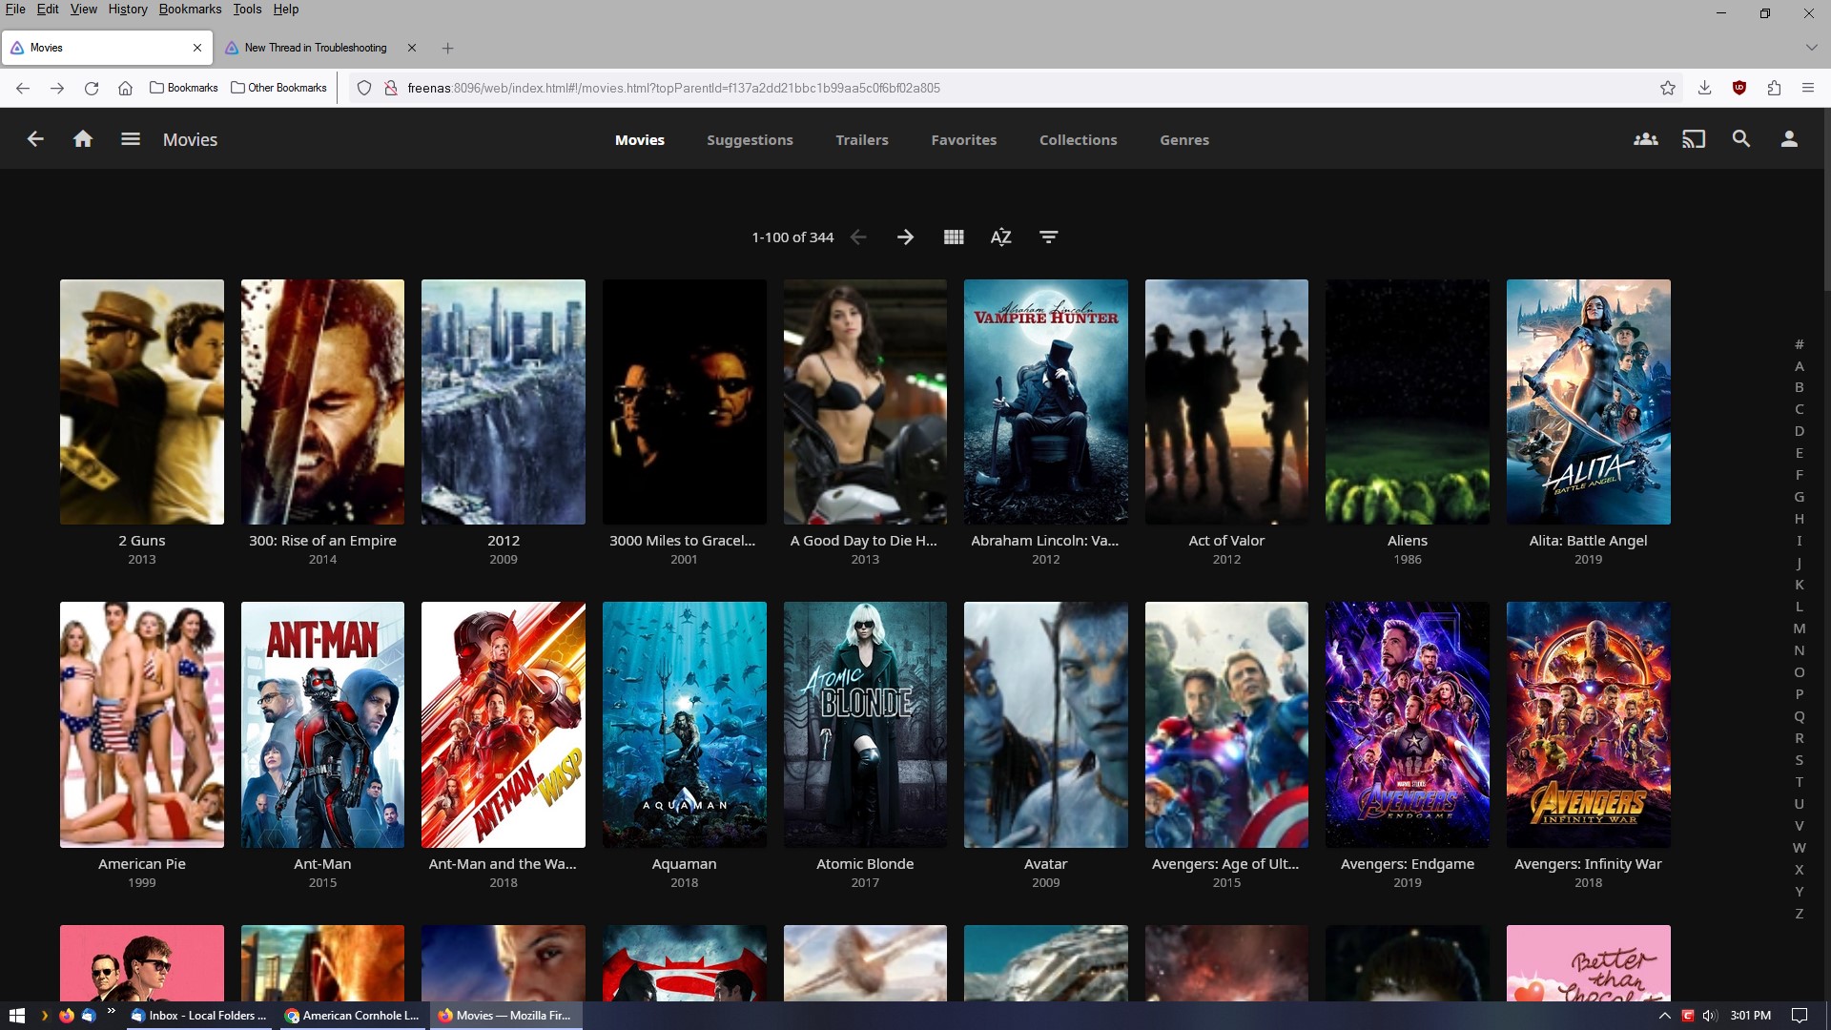This screenshot has width=1831, height=1030.
Task: Open the filter options menu
Action: click(x=1048, y=237)
